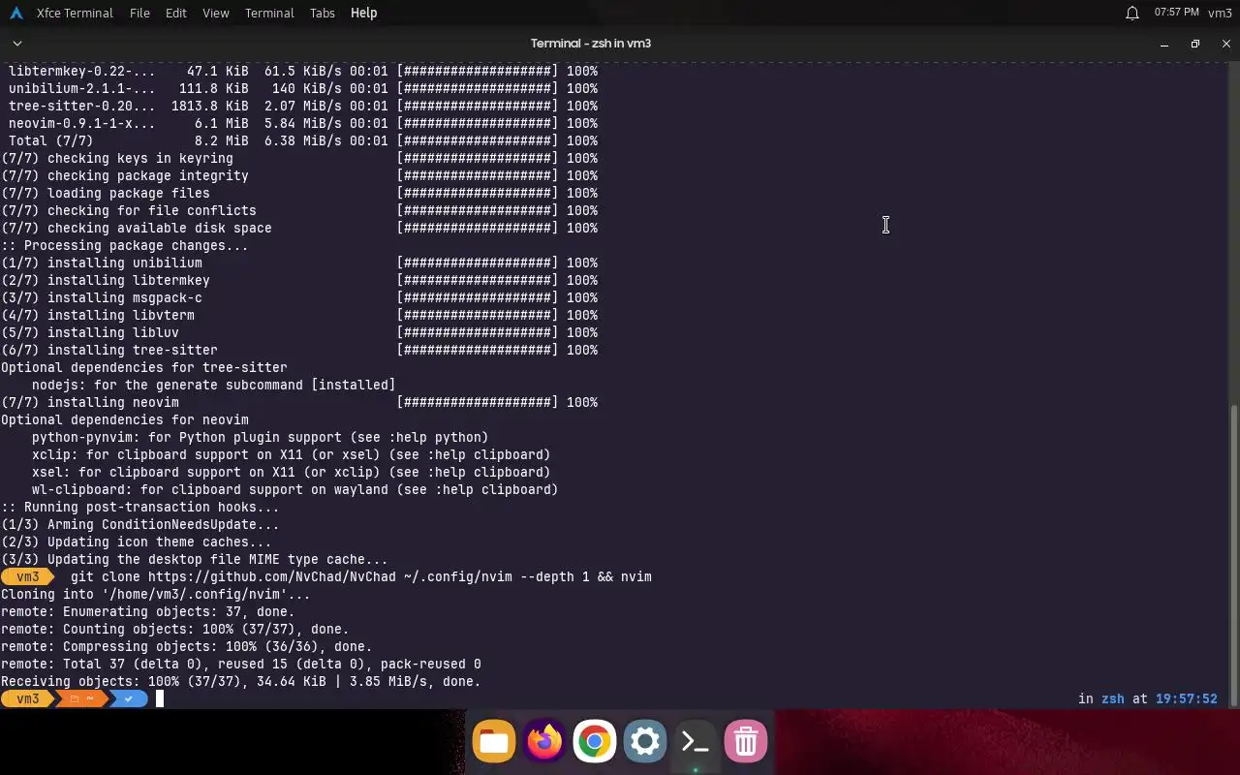Click the terminal vertical scrollbar thumb
Screen dimensions: 1240x775
(x=1234, y=555)
